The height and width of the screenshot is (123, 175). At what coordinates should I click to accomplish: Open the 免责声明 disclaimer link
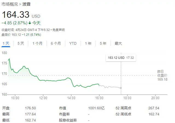click(58, 29)
